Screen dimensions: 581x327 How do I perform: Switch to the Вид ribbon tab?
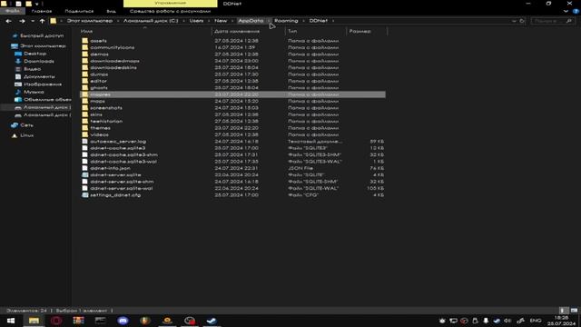(111, 11)
